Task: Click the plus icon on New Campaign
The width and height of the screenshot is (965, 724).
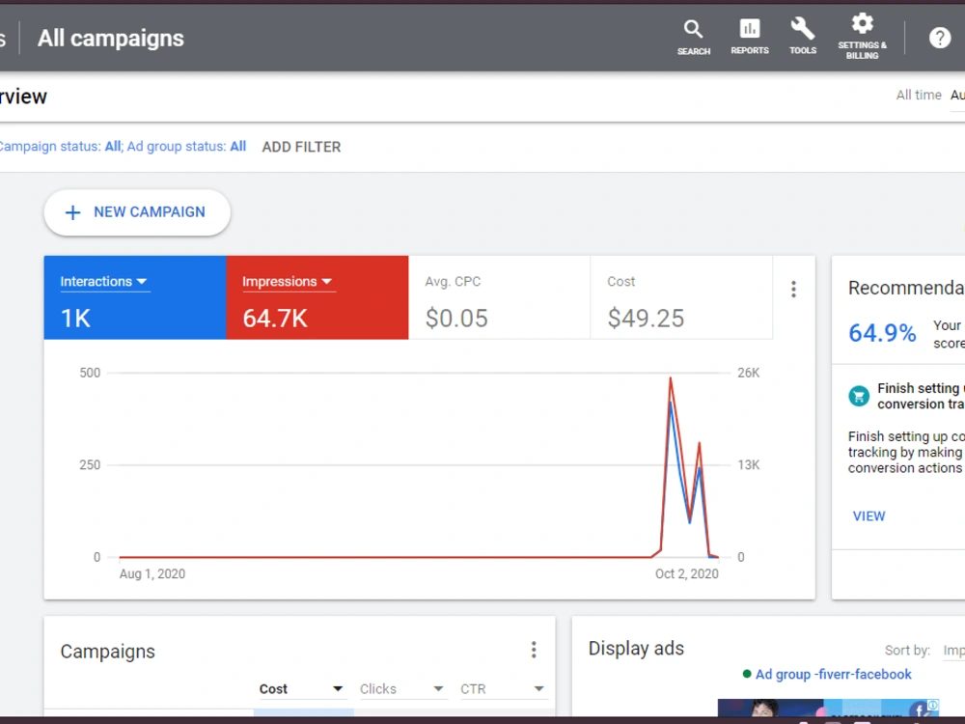Action: pyautogui.click(x=72, y=212)
